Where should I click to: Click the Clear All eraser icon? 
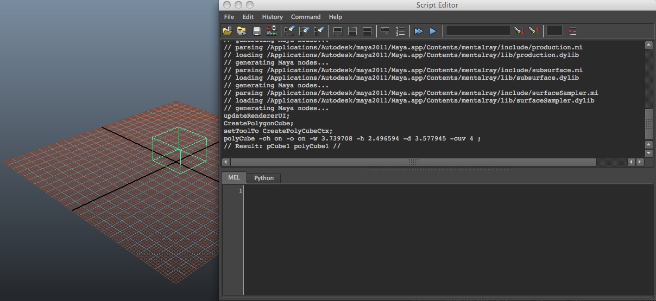point(319,31)
